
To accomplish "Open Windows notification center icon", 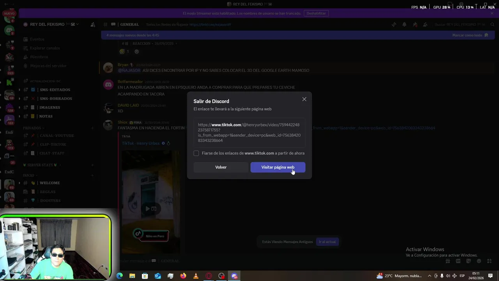I will click(x=491, y=276).
